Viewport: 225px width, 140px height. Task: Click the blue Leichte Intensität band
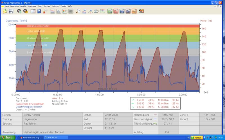click(108, 45)
